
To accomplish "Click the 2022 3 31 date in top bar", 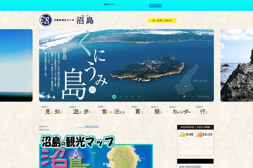I will click(x=109, y=4).
